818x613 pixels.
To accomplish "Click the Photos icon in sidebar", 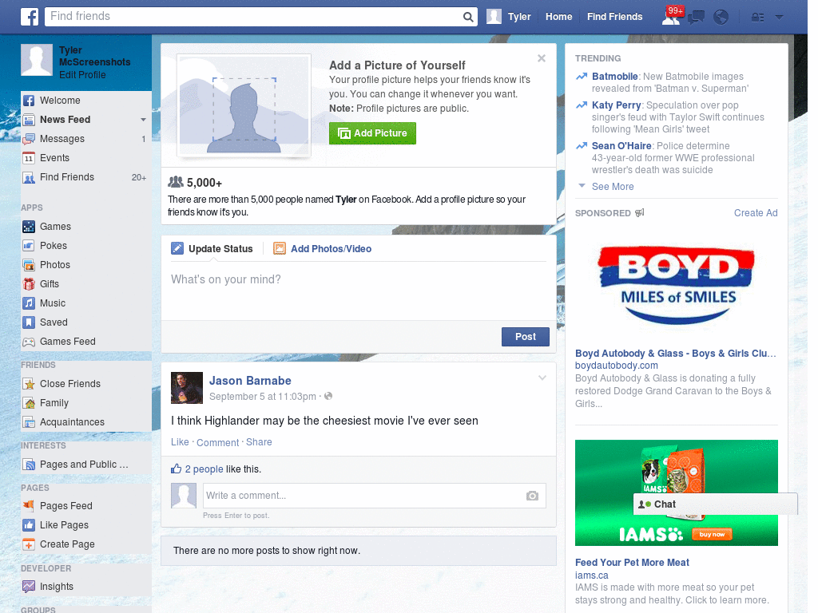I will point(29,265).
